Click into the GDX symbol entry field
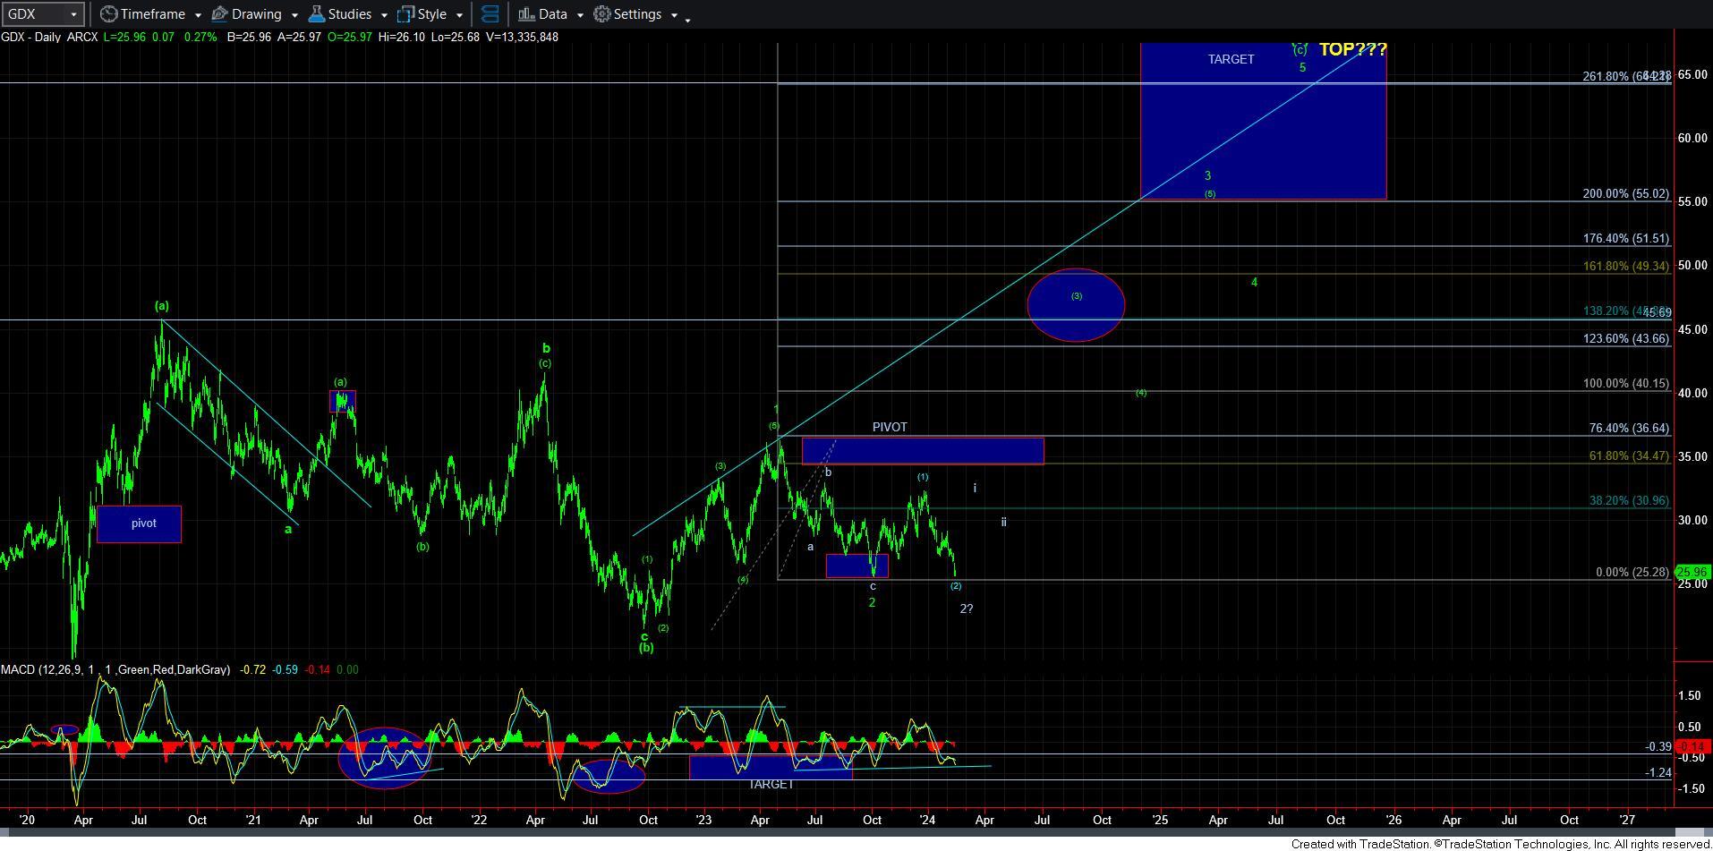This screenshot has width=1713, height=851. [x=32, y=14]
